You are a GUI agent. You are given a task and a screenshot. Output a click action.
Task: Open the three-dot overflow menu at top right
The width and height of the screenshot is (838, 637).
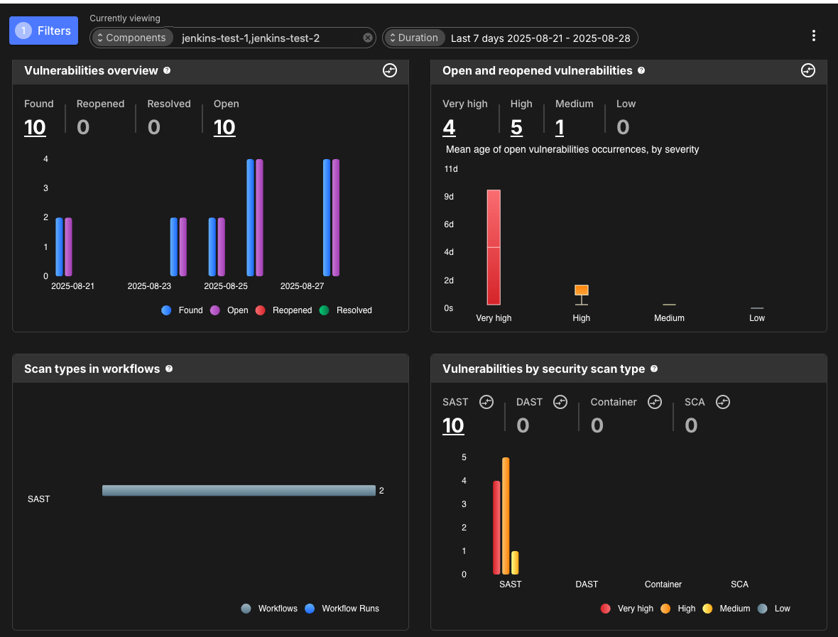[814, 36]
